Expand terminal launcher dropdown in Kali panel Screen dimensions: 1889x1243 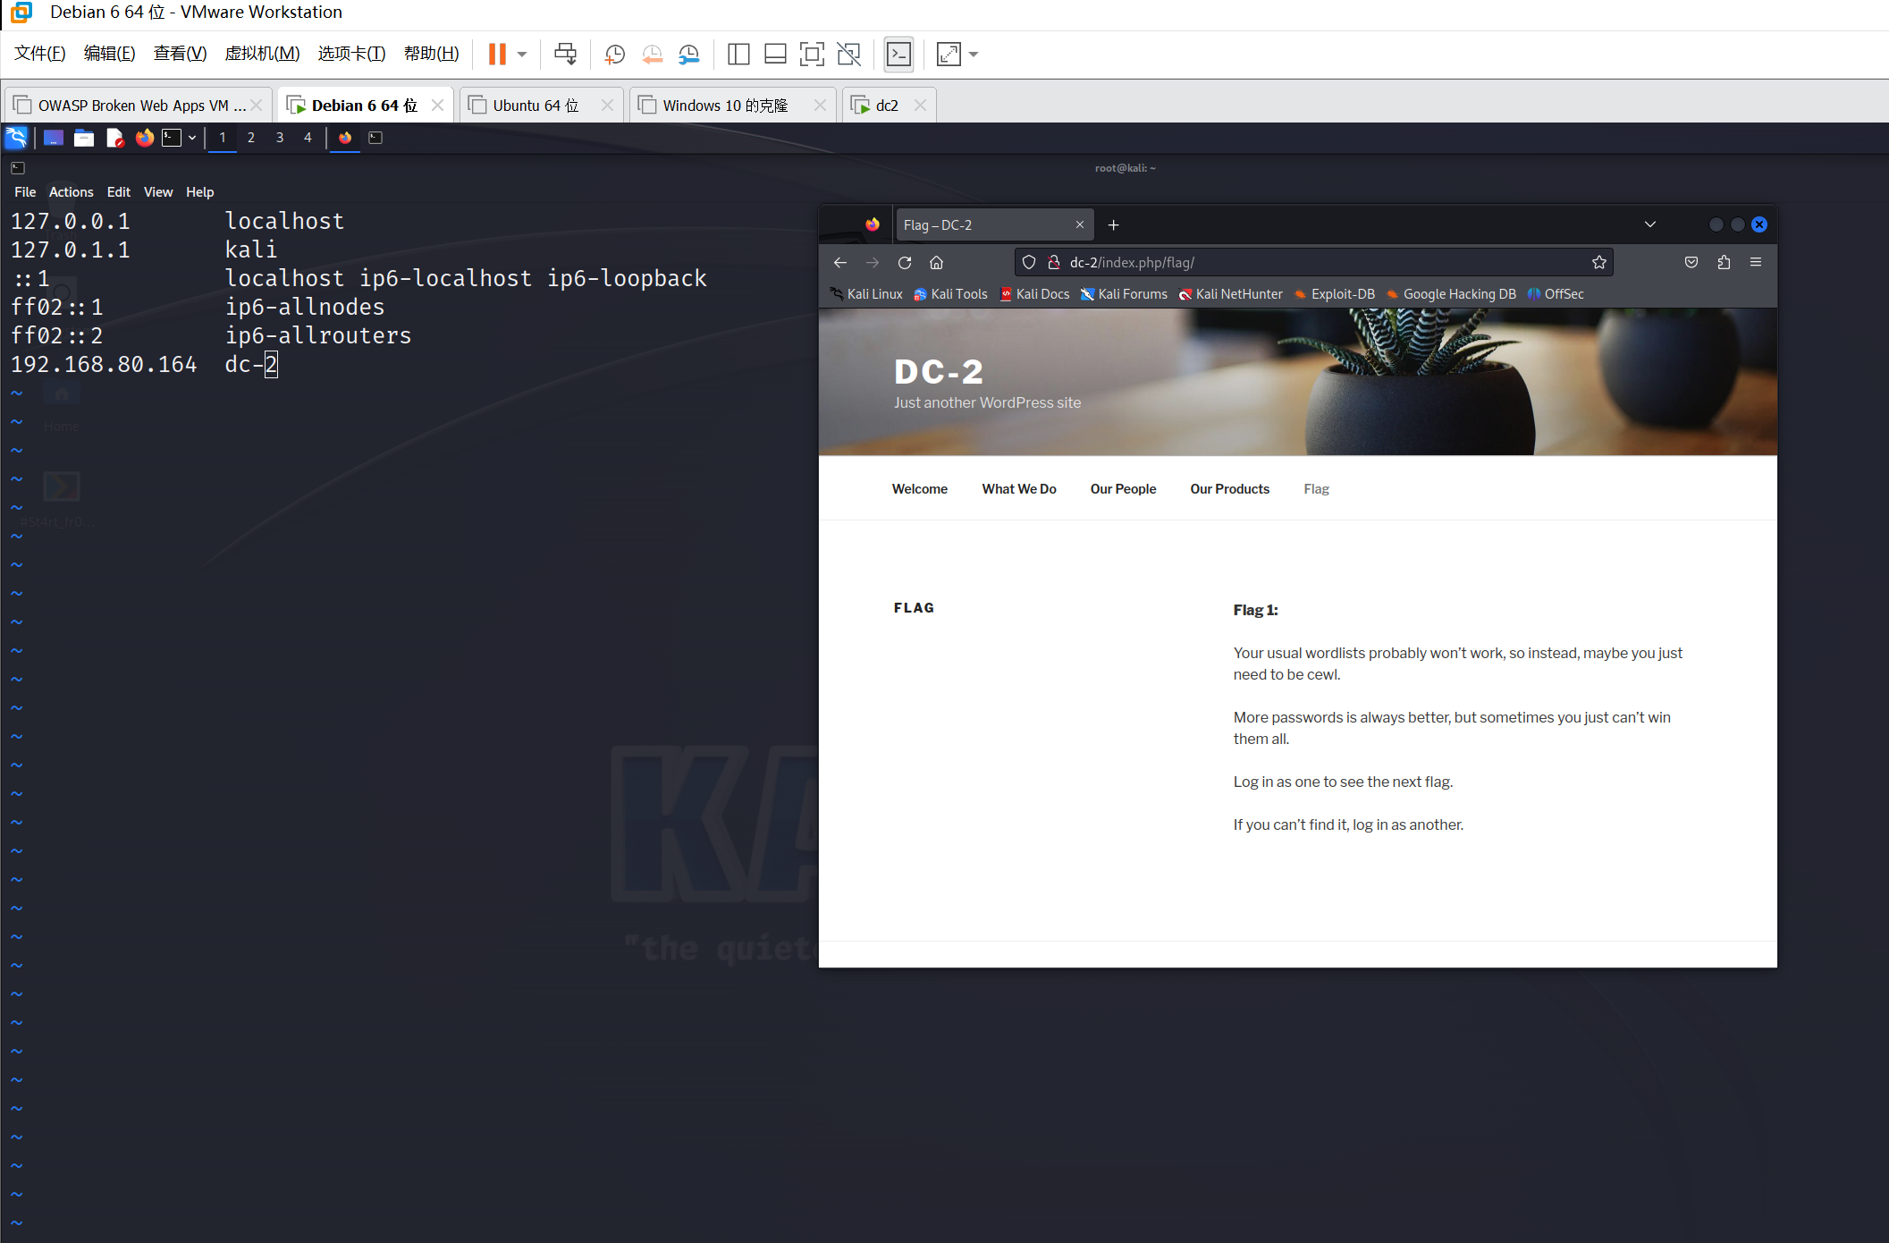point(192,138)
